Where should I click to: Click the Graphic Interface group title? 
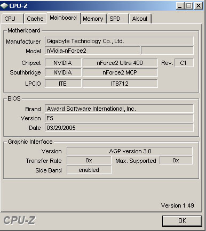pyautogui.click(x=30, y=142)
